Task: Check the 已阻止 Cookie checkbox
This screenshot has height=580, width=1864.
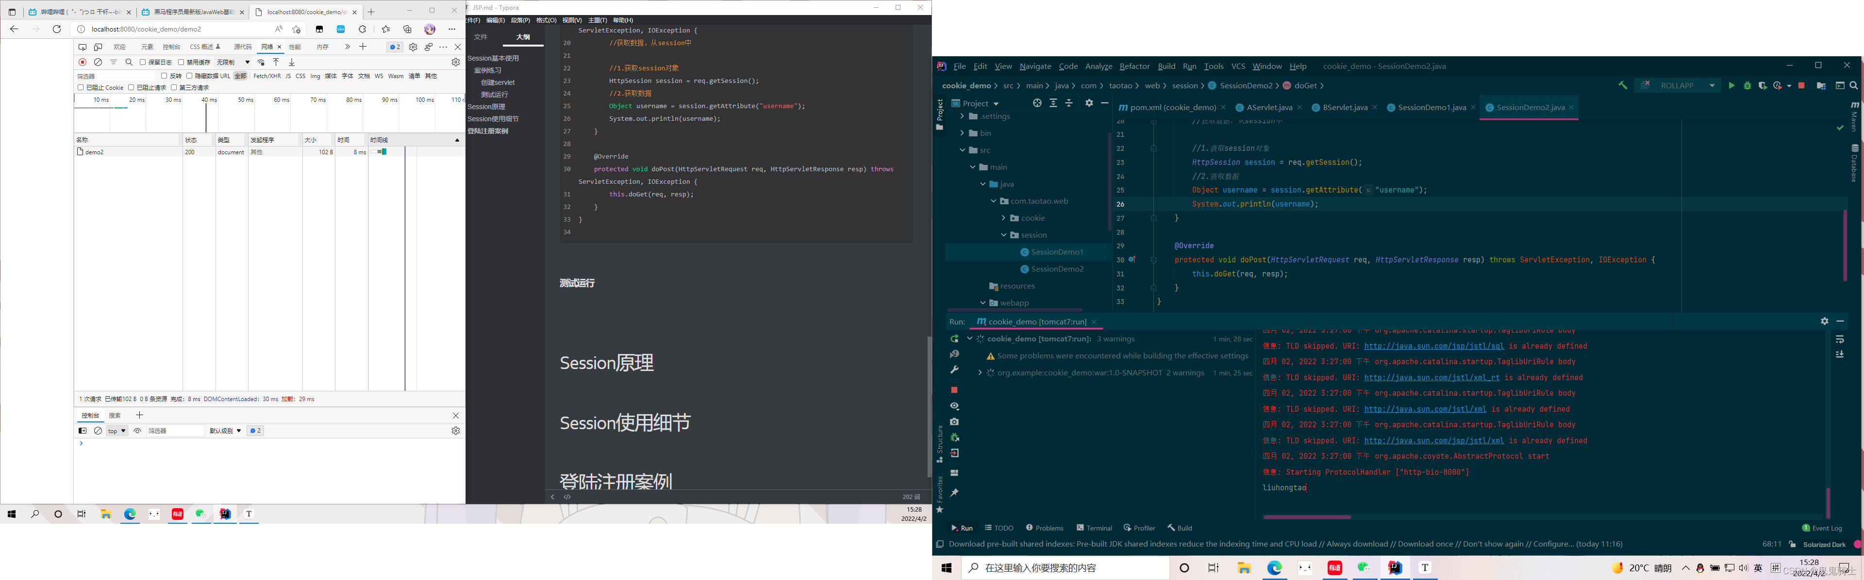Action: (x=80, y=87)
